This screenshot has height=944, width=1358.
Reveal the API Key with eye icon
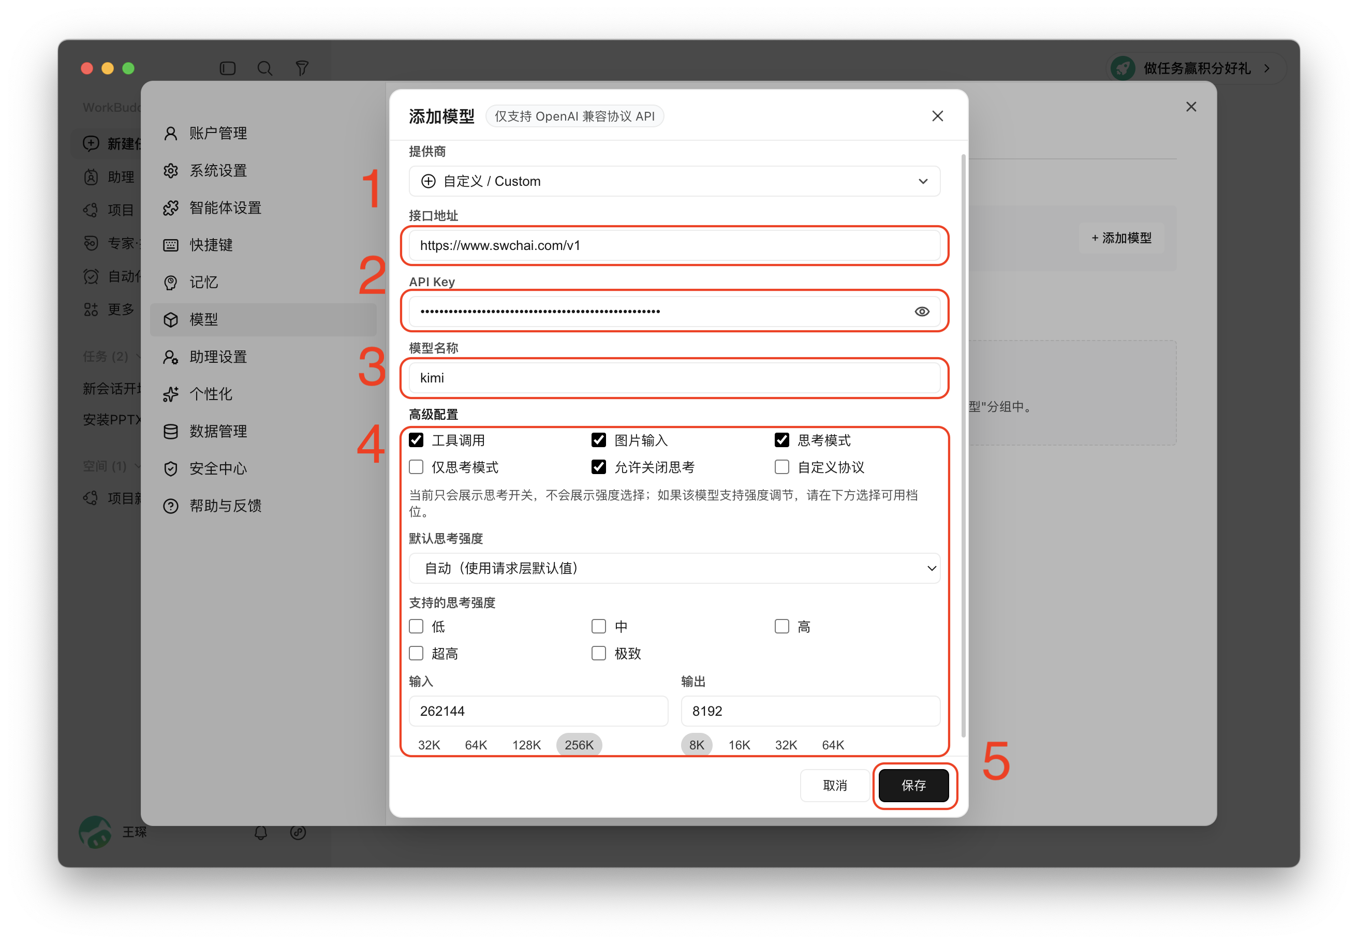point(922,311)
